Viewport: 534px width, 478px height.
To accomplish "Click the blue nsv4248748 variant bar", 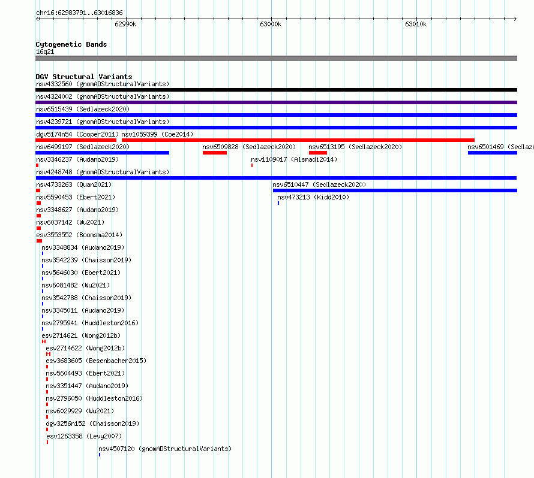I will (x=276, y=178).
